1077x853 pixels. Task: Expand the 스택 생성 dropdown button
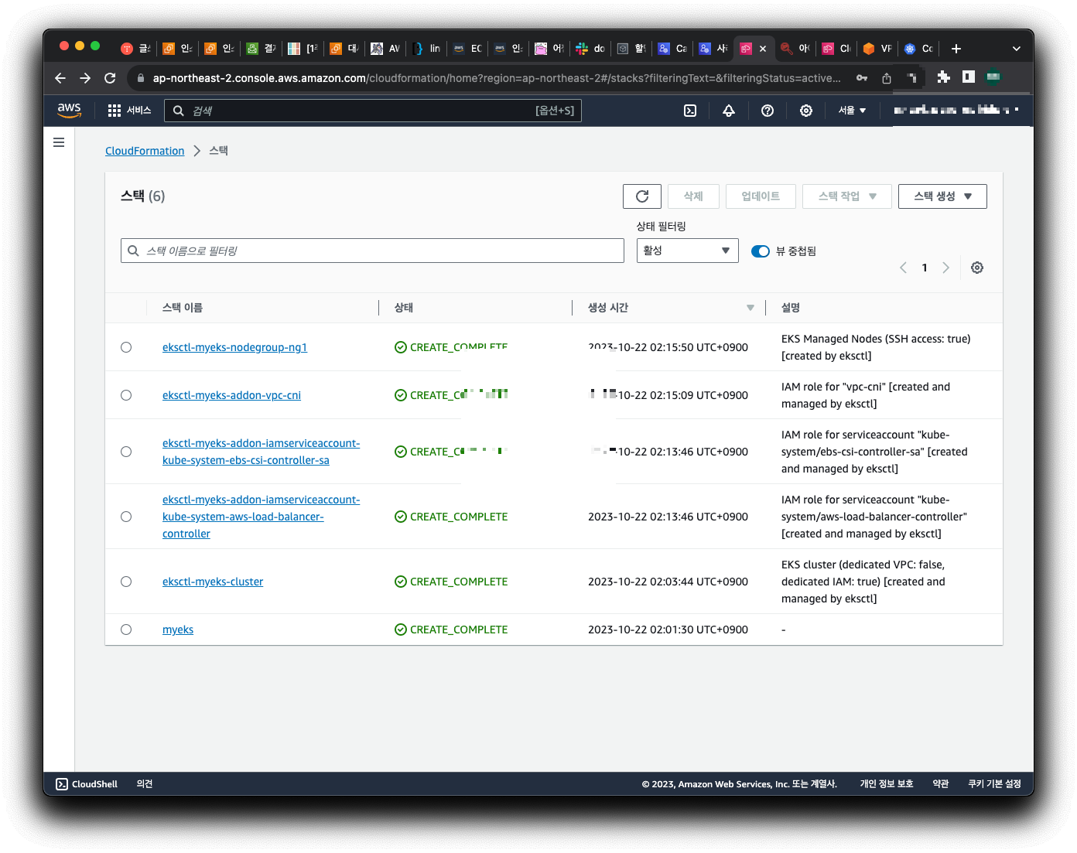[x=942, y=196]
